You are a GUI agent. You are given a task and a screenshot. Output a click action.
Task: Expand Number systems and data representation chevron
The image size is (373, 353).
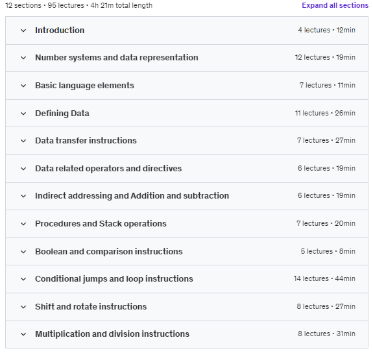(x=23, y=58)
